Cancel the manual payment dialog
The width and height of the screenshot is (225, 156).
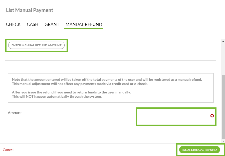(x=8, y=150)
